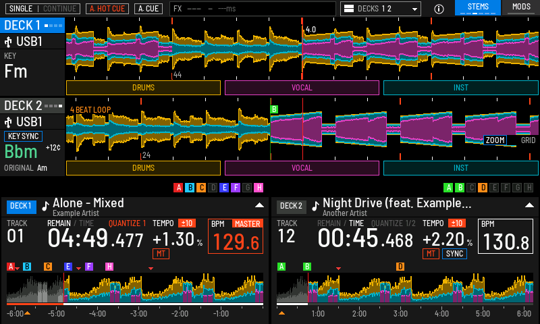The height and width of the screenshot is (324, 540).
Task: Trigger orange hot cue C in Deck 1 row
Action: [x=201, y=188]
